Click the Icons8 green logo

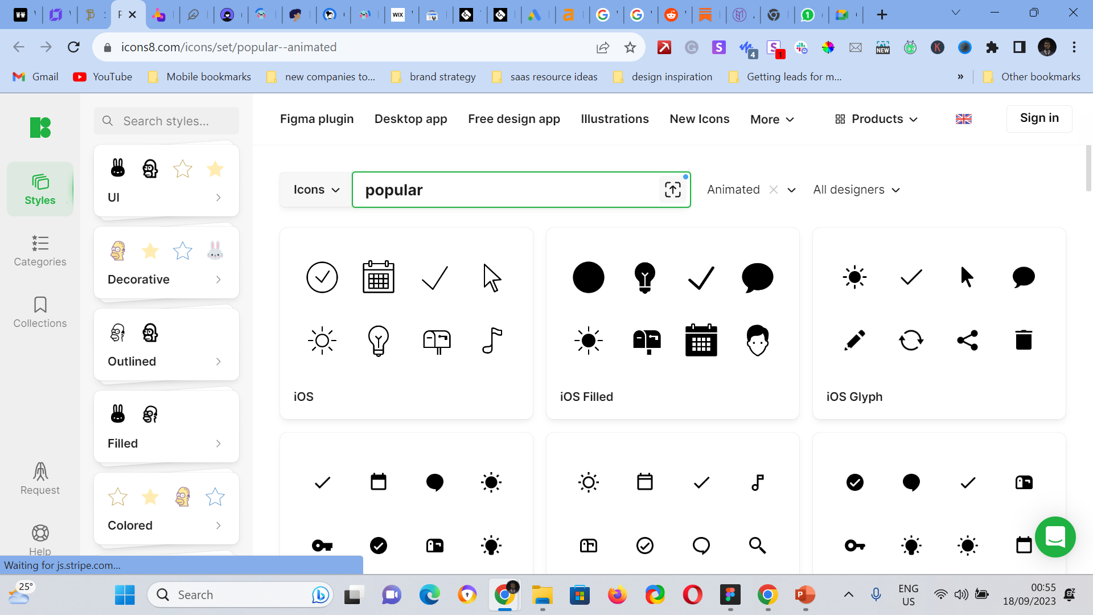point(40,128)
